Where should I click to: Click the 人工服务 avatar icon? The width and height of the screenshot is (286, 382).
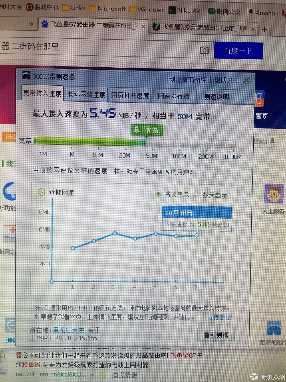click(x=274, y=194)
